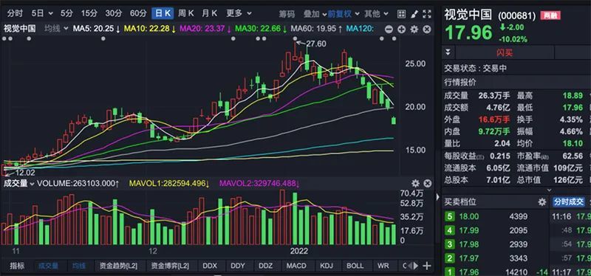This screenshot has height=276, width=591.
Task: Toggle the DDX indicator
Action: pos(210,266)
